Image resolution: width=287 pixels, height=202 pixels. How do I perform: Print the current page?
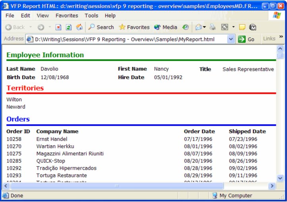213,27
